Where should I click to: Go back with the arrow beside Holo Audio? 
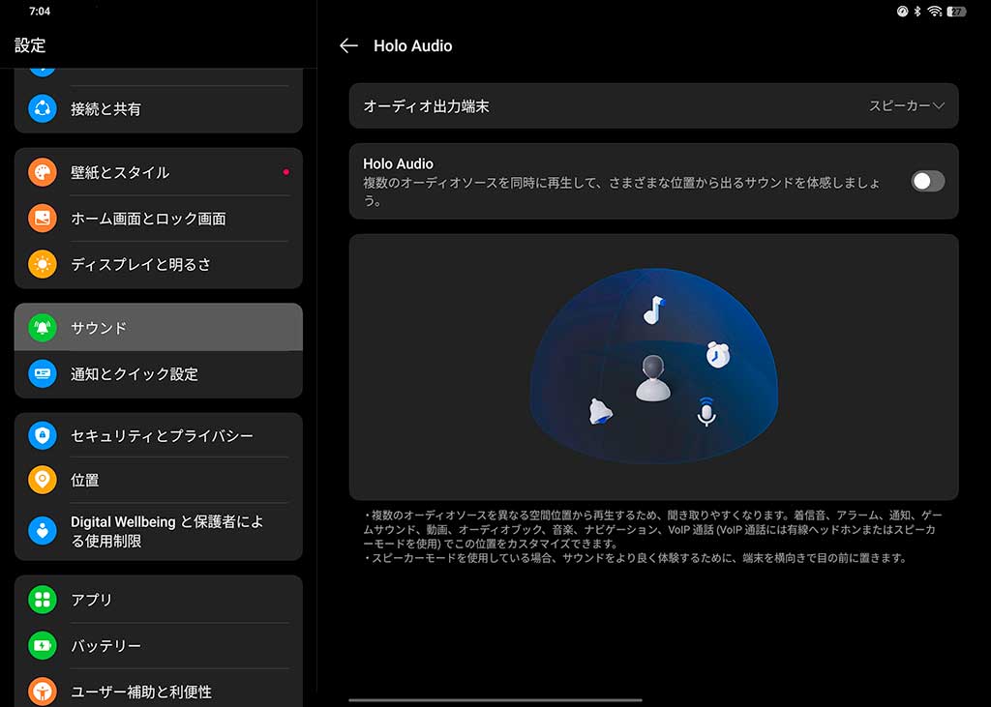[348, 45]
